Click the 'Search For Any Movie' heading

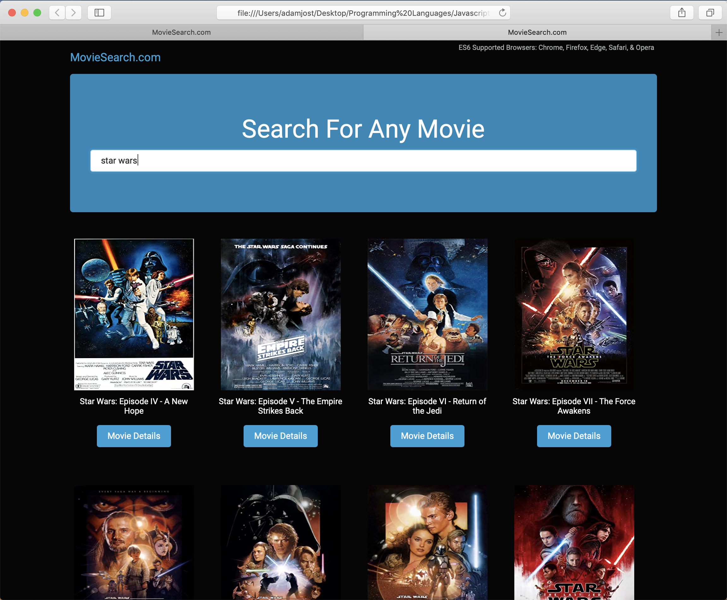[x=363, y=129]
